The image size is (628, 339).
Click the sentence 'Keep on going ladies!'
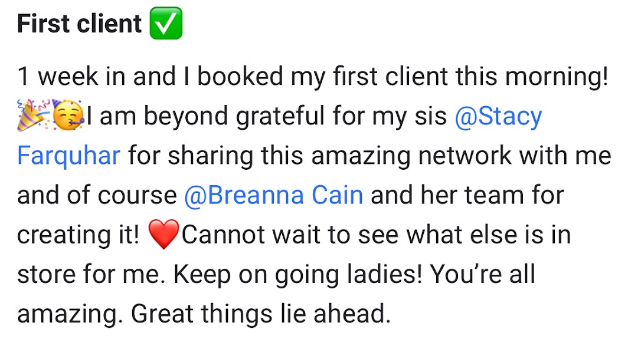[298, 275]
